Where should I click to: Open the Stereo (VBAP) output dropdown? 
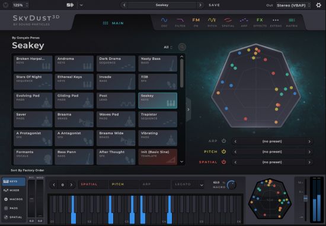point(293,5)
